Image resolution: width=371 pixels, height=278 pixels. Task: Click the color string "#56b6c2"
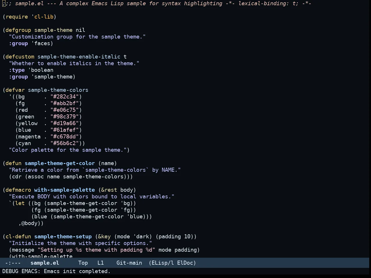[65, 143]
